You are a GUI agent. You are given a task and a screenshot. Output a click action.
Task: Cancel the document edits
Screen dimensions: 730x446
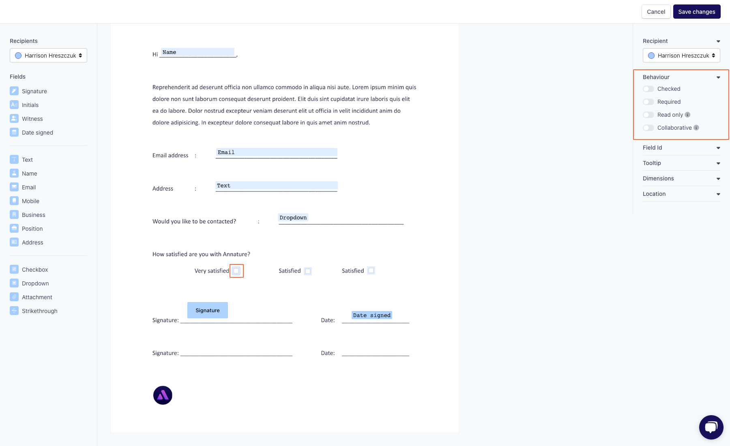coord(656,11)
